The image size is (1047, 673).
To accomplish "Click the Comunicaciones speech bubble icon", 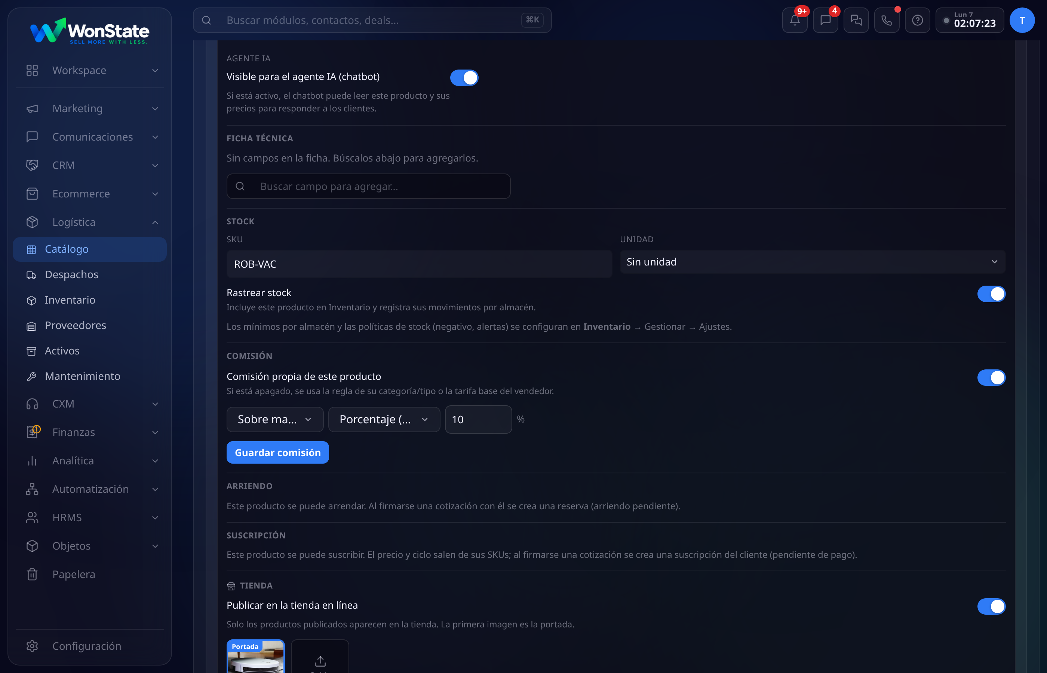I will tap(32, 137).
